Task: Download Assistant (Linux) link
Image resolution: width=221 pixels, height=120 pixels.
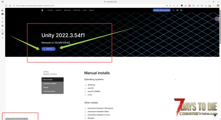Action: (x=99, y=115)
